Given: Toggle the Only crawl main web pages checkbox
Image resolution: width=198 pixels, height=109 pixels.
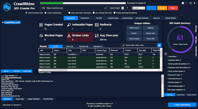Looking at the screenshot, I should 69,13.
